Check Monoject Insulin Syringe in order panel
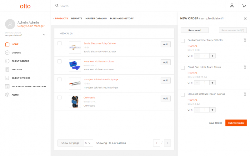The image size is (250, 156). 183,95
